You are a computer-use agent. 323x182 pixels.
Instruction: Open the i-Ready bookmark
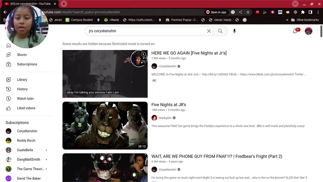coord(112,20)
